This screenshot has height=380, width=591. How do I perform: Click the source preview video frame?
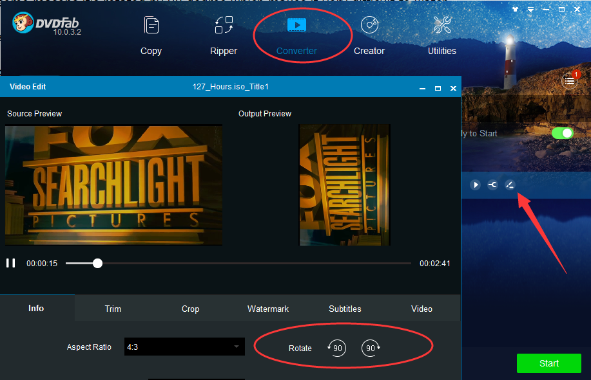(113, 185)
